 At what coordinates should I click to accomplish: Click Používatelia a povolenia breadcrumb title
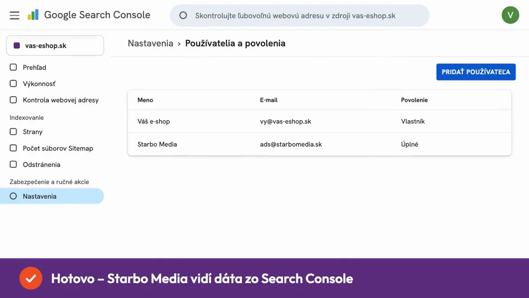coord(235,43)
